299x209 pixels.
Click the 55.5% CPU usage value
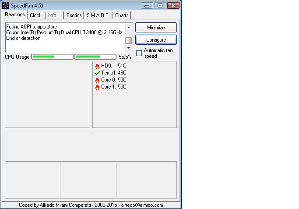[x=125, y=57]
